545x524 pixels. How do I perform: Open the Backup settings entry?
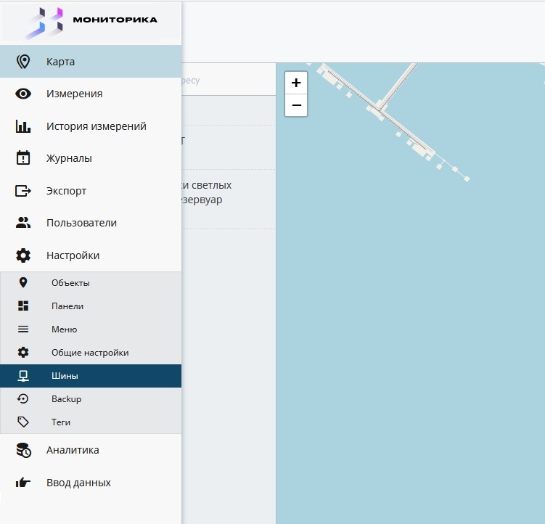(66, 399)
